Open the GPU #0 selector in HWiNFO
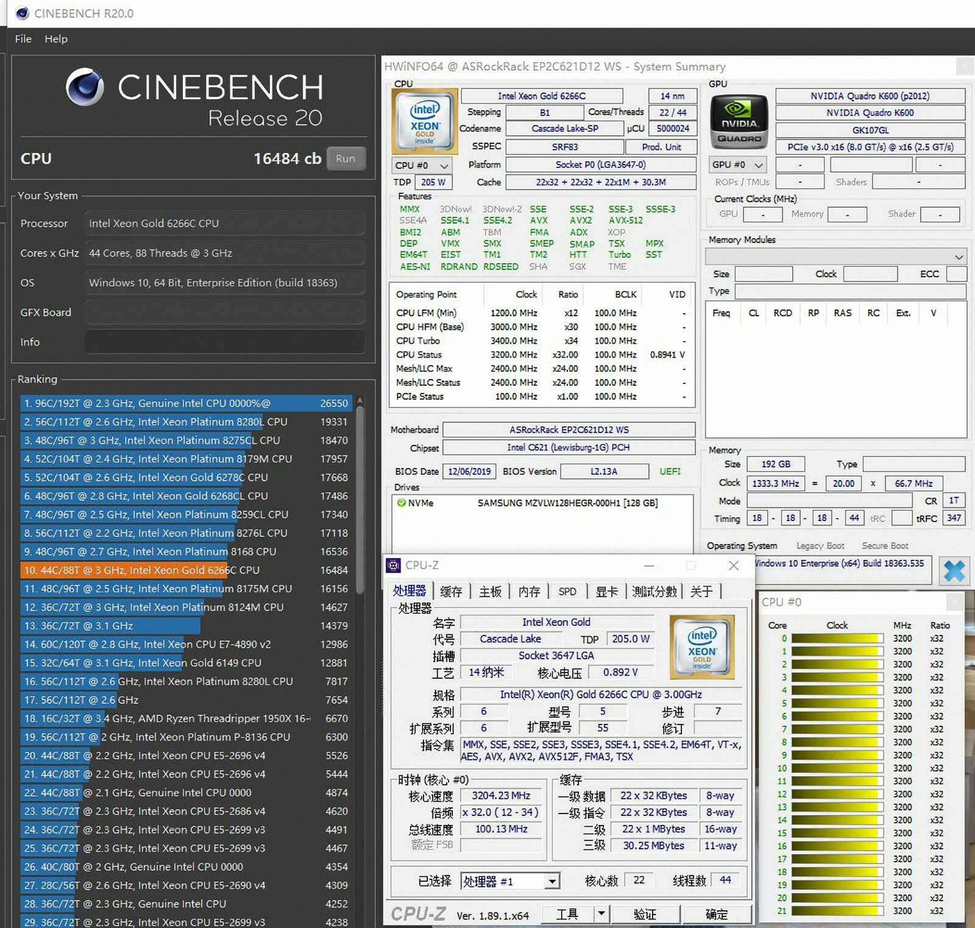The height and width of the screenshot is (928, 975). [x=738, y=165]
